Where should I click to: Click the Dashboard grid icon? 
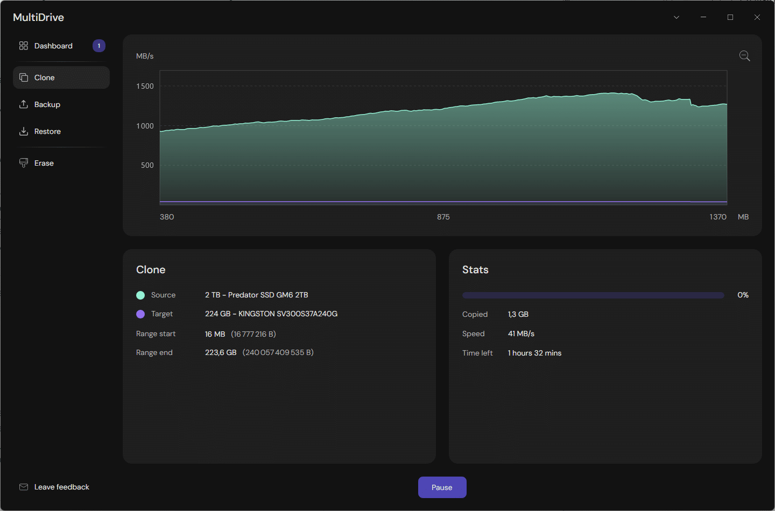[24, 46]
